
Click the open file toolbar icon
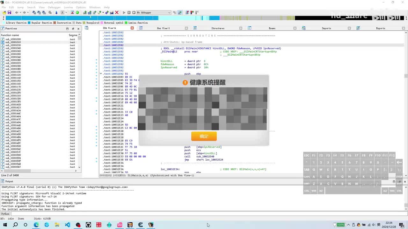click(4, 12)
